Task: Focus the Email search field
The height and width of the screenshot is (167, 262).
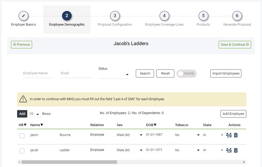Action: [x=76, y=73]
